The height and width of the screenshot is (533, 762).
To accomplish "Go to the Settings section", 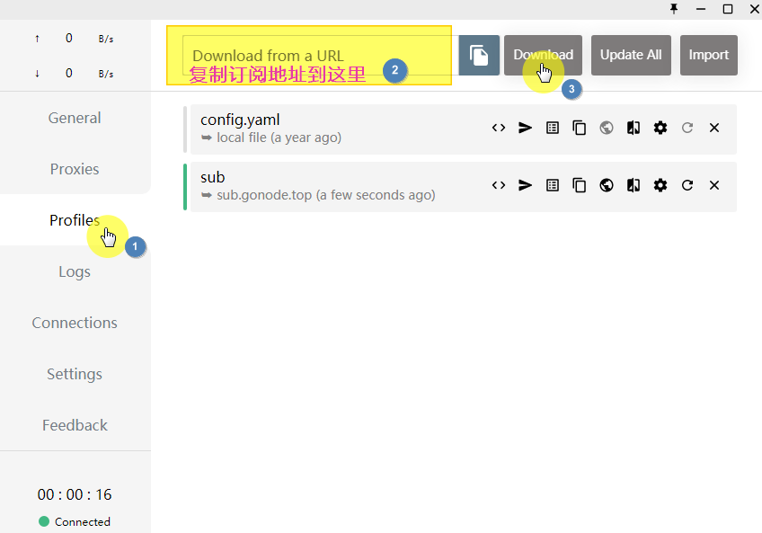I will point(75,374).
